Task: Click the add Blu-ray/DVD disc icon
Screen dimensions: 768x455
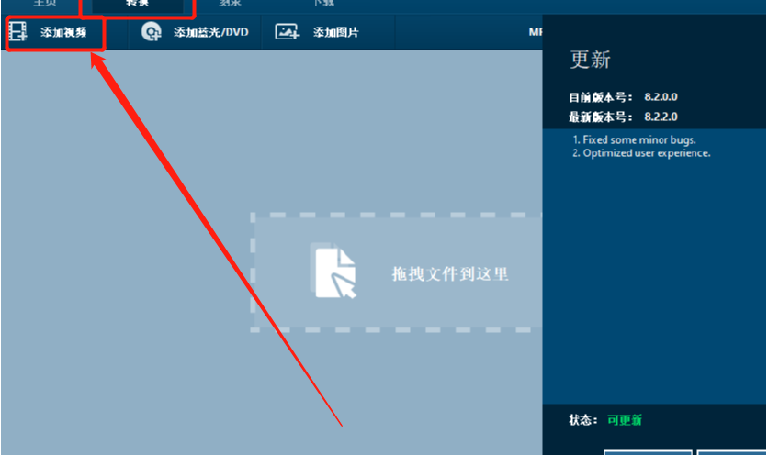Action: pos(151,32)
